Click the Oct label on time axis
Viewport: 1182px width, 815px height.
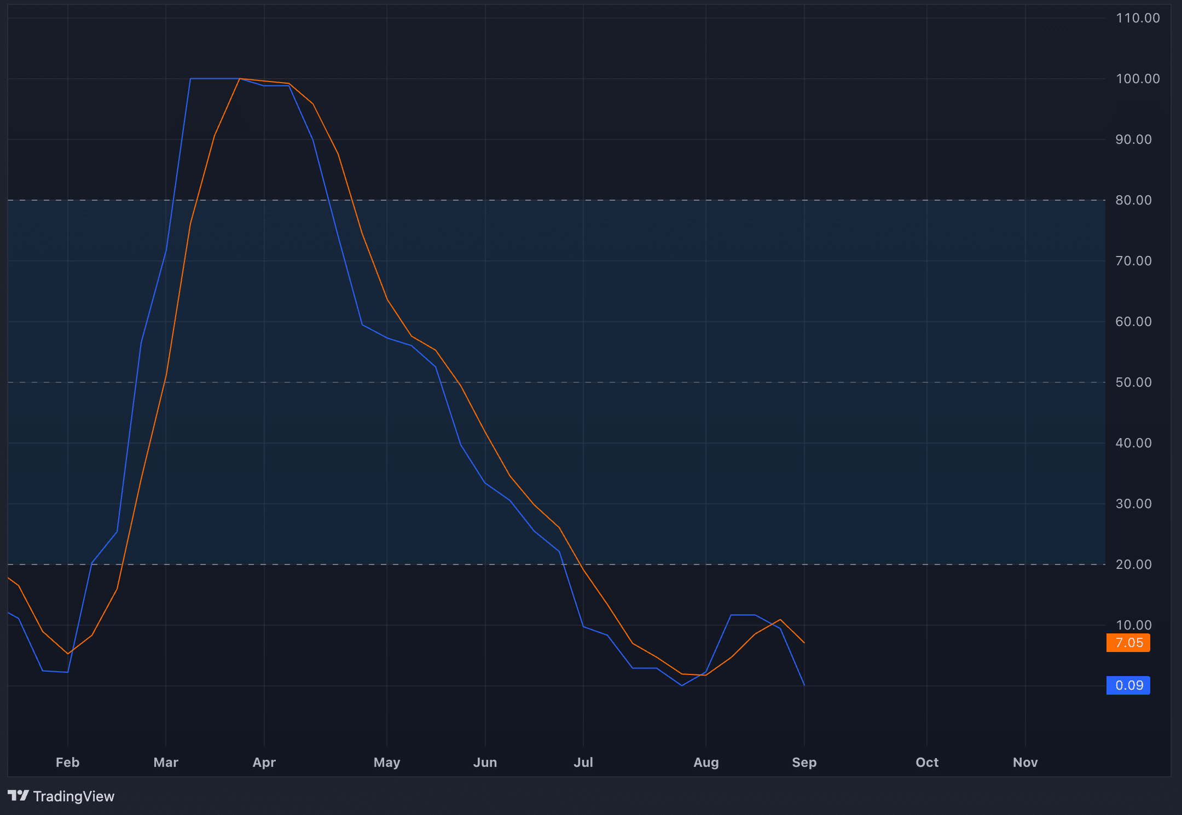(x=927, y=762)
